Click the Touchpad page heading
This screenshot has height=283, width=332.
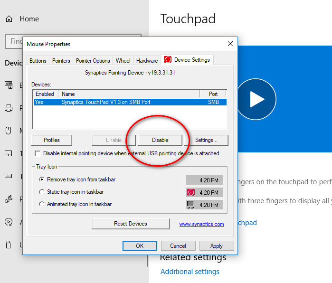188,19
